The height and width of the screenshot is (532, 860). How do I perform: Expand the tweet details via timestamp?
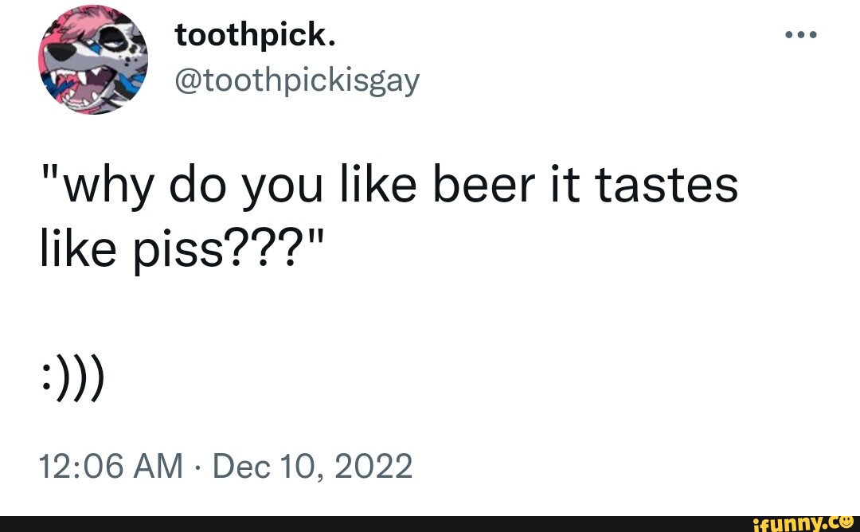(225, 467)
